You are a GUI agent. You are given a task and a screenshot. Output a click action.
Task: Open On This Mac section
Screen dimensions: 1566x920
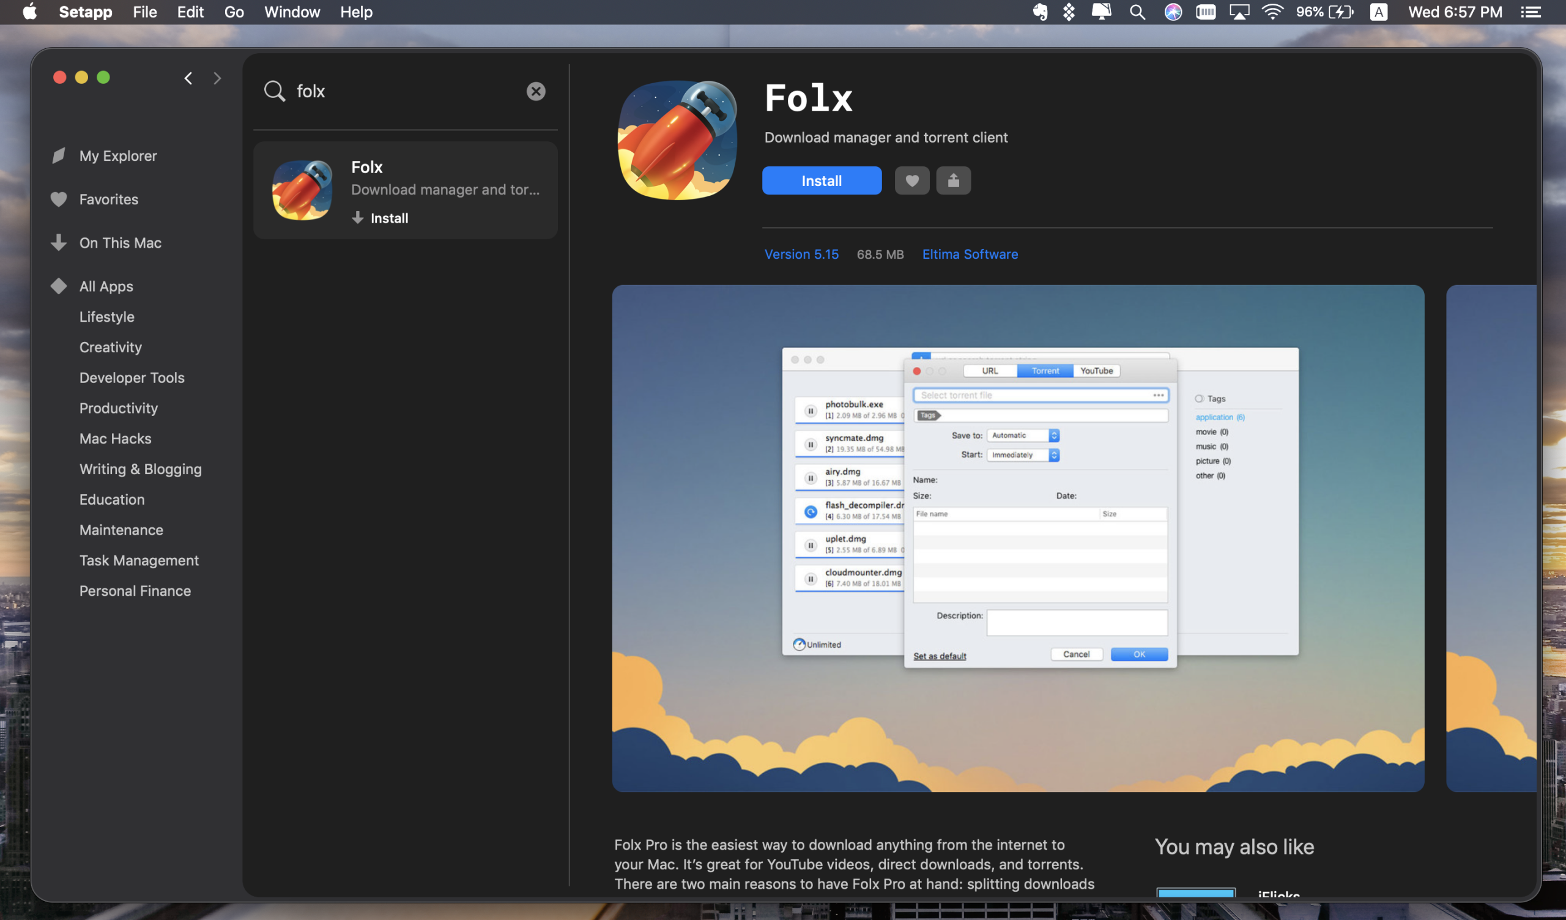120,242
